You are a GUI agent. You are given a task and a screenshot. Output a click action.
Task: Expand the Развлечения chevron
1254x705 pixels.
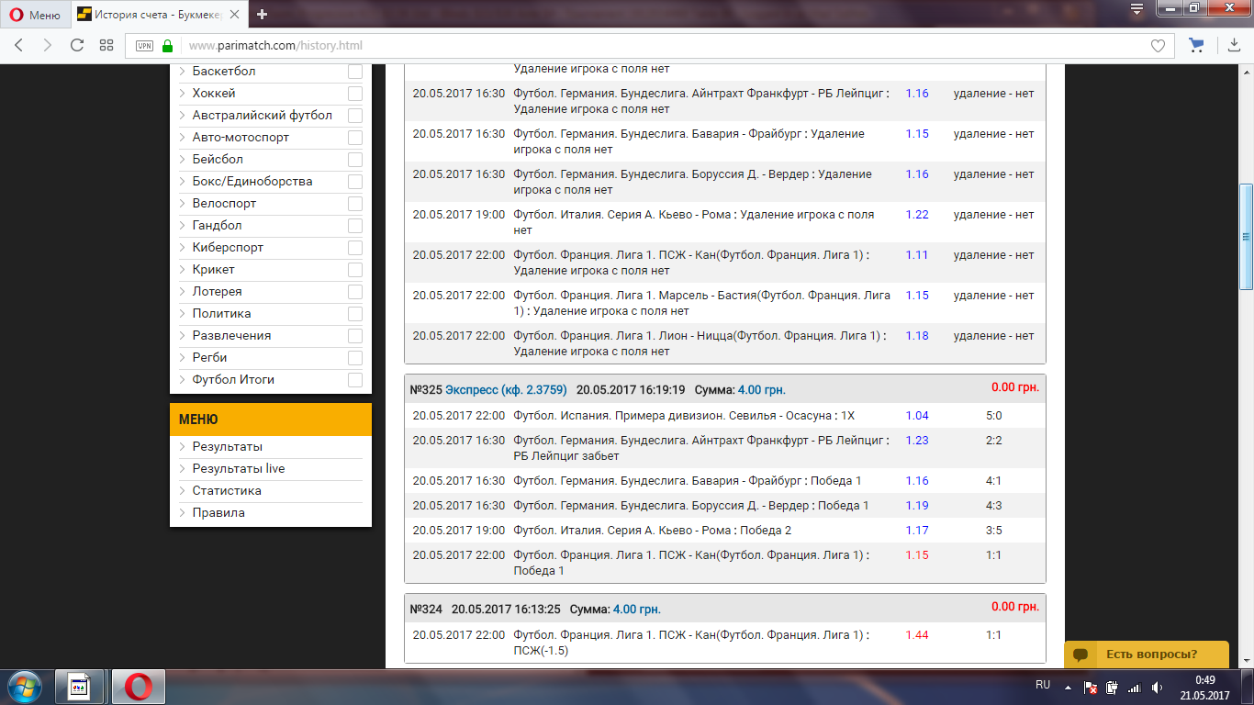[x=182, y=336]
